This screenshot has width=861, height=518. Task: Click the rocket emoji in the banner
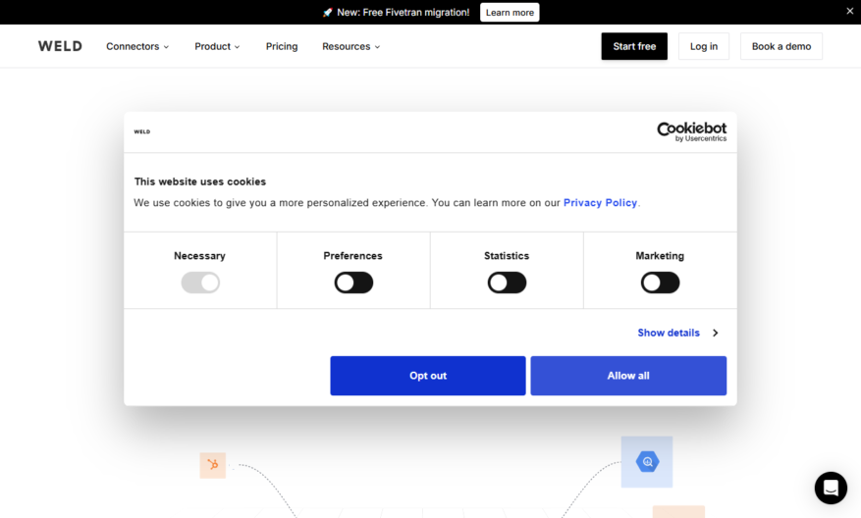tap(327, 12)
